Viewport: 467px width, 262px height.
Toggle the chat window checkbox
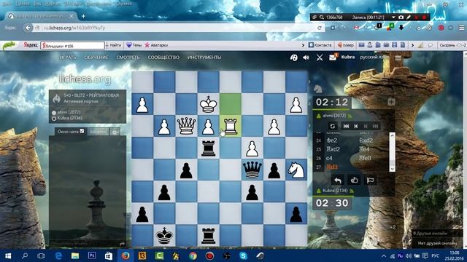[82, 131]
